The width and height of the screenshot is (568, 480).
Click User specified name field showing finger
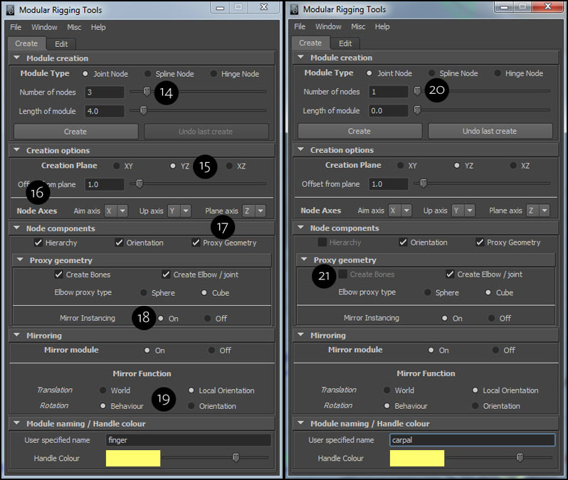[189, 439]
